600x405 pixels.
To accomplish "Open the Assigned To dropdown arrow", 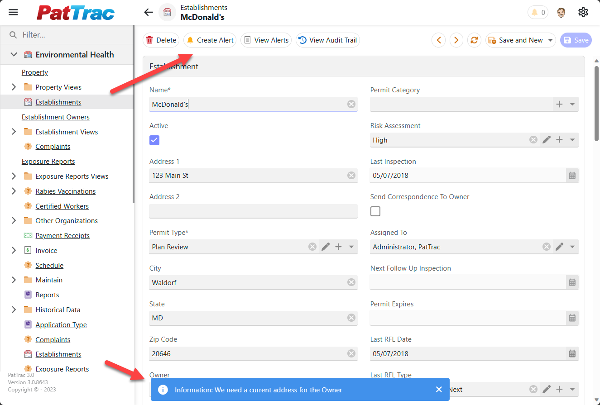I will pos(572,247).
